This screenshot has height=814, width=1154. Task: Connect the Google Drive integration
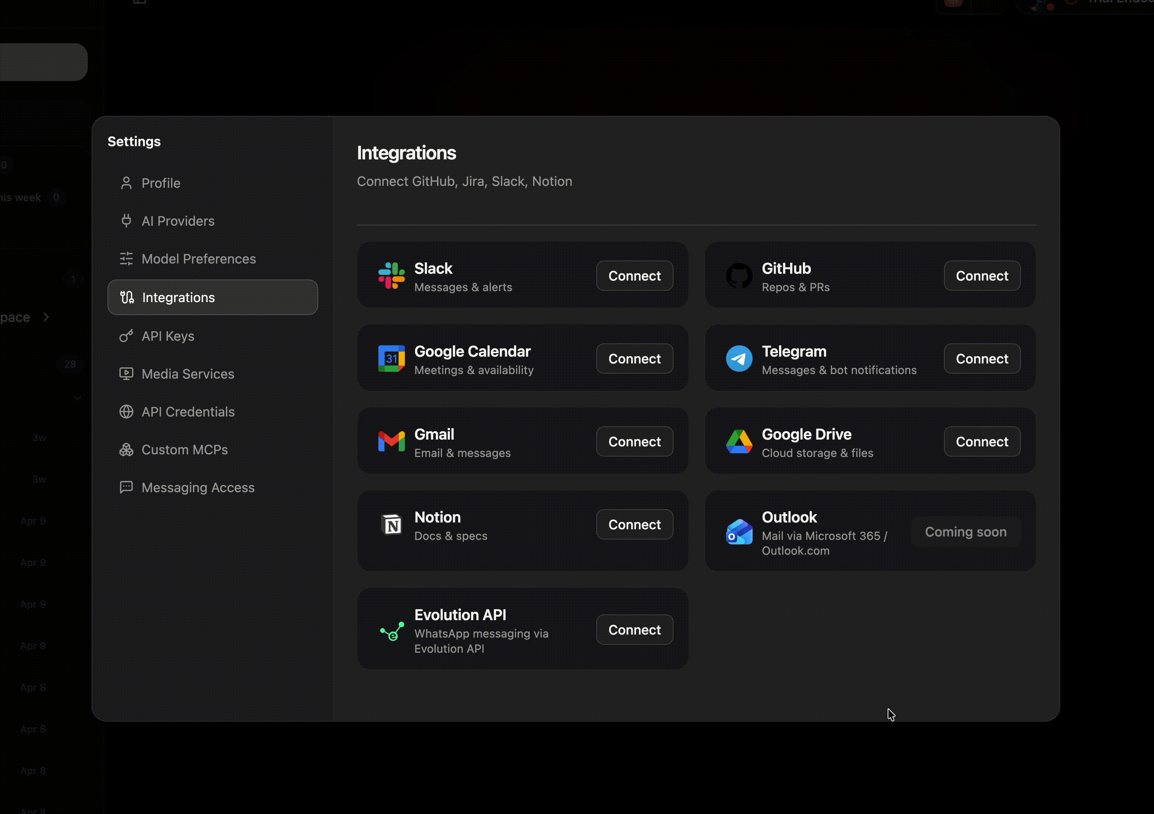coord(981,442)
